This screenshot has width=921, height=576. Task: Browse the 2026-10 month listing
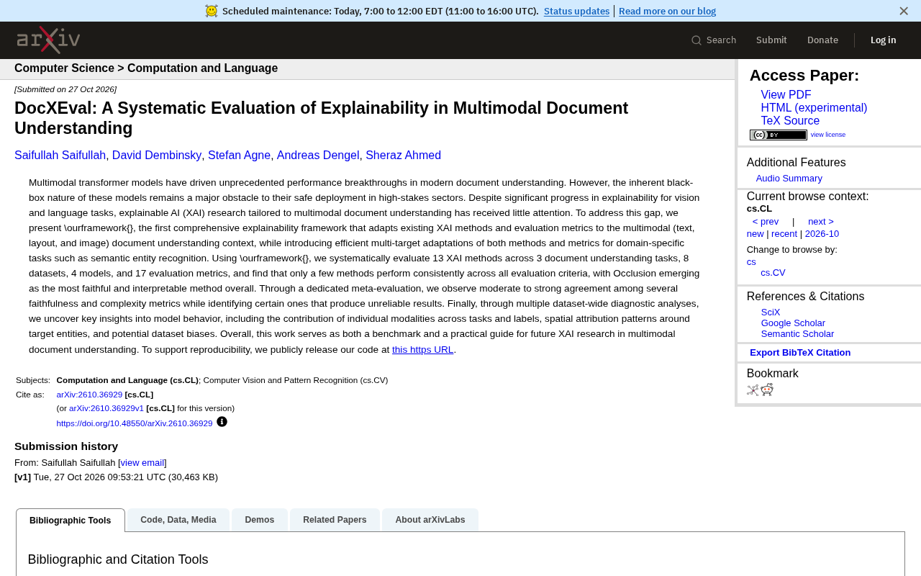point(822,234)
